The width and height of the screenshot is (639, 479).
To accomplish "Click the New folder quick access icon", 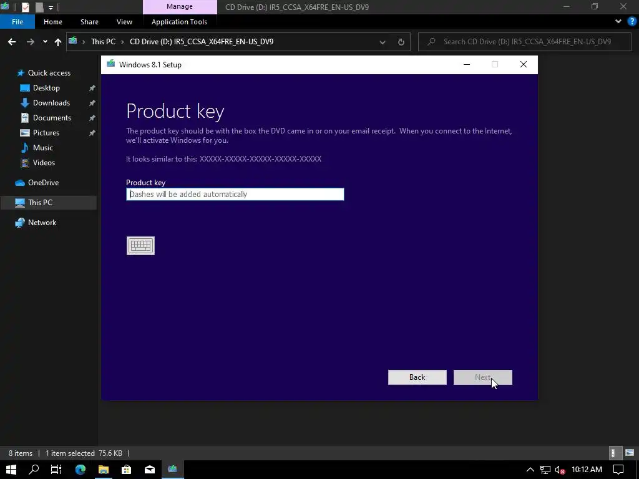I will point(39,7).
